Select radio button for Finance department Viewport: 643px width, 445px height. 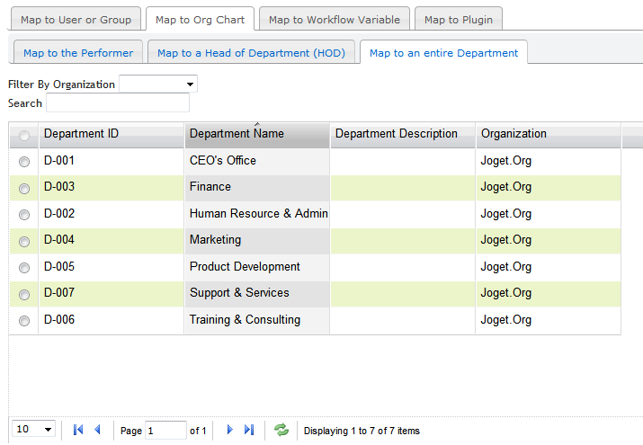click(x=24, y=188)
